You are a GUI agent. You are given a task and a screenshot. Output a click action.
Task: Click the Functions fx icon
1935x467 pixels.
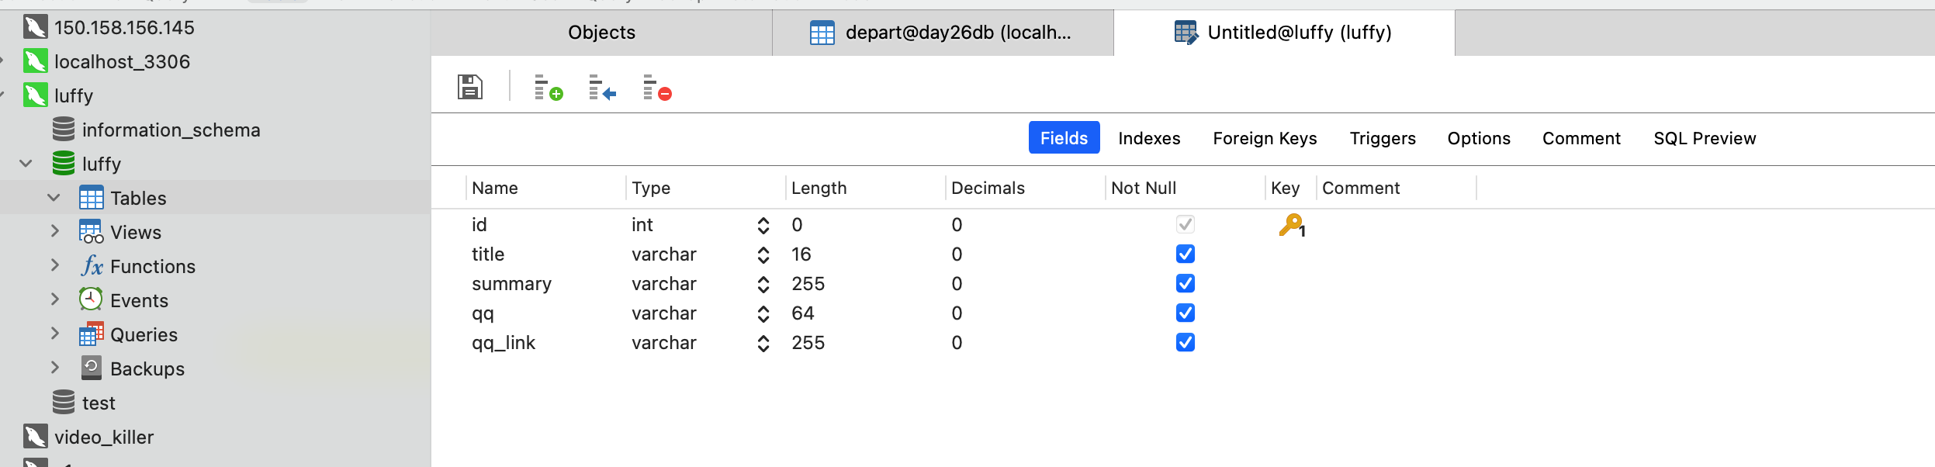click(92, 266)
